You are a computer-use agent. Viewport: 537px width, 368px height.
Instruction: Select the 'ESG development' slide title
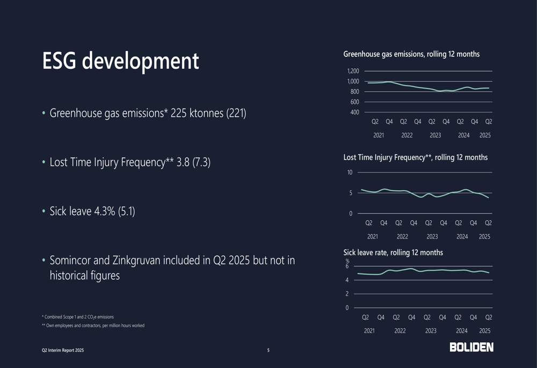tap(121, 61)
